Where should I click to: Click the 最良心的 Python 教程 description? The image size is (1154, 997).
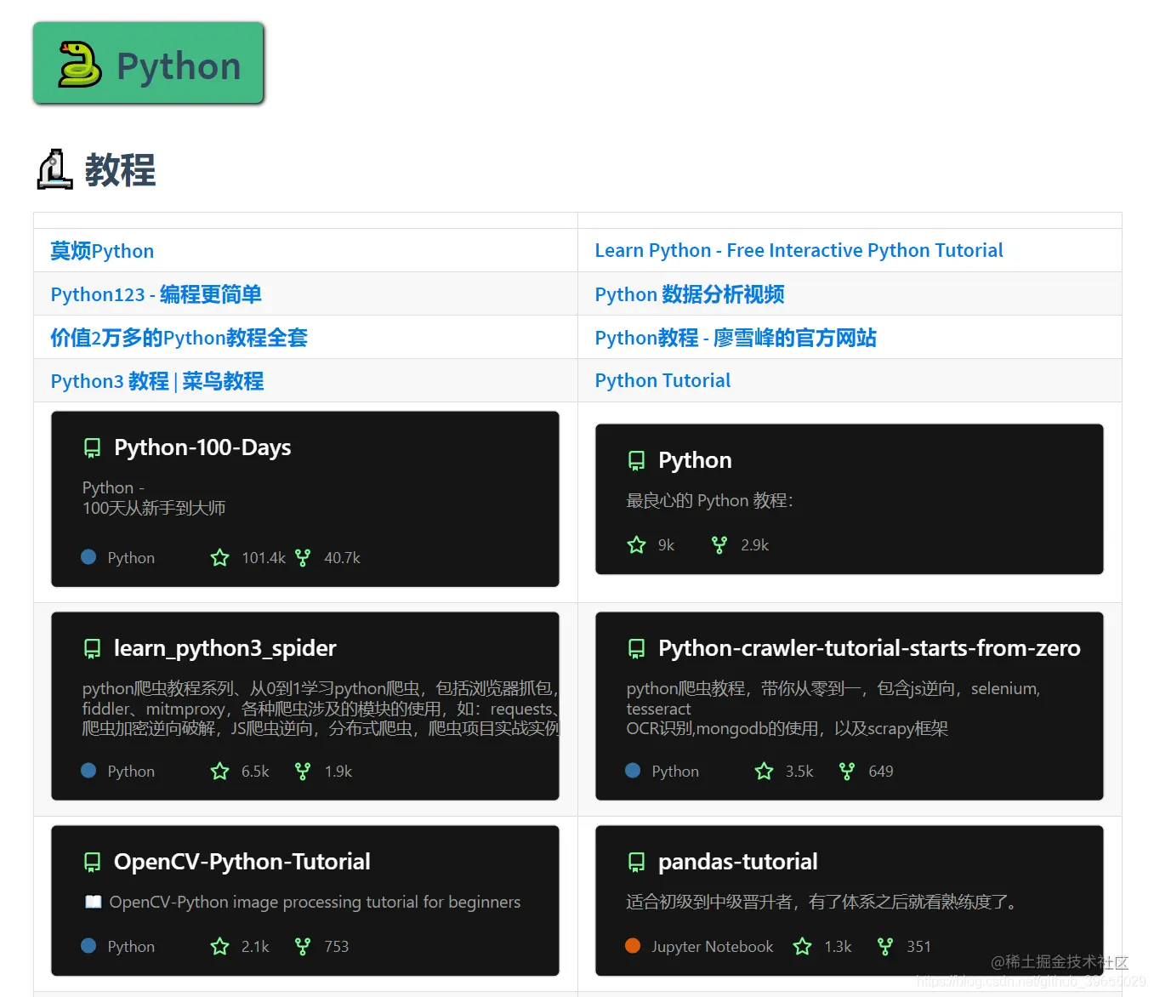[709, 500]
